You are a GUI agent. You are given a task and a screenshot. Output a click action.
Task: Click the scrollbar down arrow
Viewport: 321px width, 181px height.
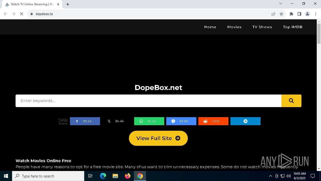pyautogui.click(x=319, y=169)
